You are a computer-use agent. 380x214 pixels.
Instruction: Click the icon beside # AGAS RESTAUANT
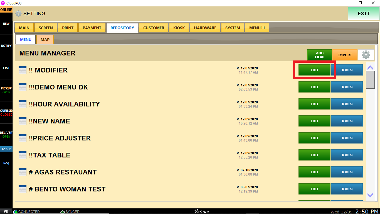click(23, 172)
